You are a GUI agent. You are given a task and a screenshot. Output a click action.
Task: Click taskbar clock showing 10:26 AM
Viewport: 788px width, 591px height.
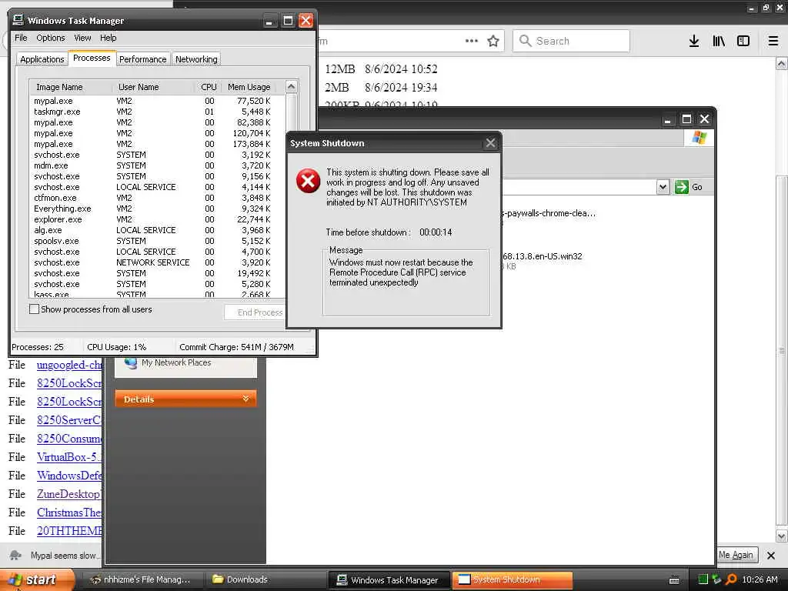coord(760,580)
